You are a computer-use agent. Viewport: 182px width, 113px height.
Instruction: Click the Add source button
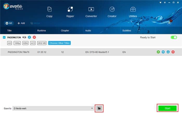(x=21, y=23)
